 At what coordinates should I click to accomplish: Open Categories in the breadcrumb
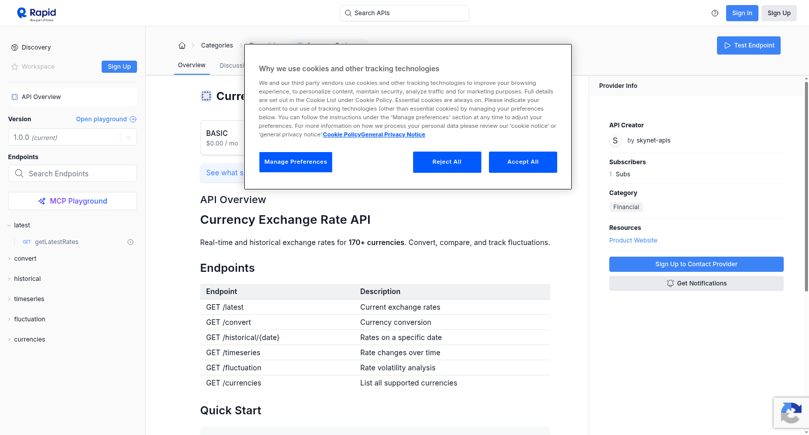pyautogui.click(x=217, y=45)
